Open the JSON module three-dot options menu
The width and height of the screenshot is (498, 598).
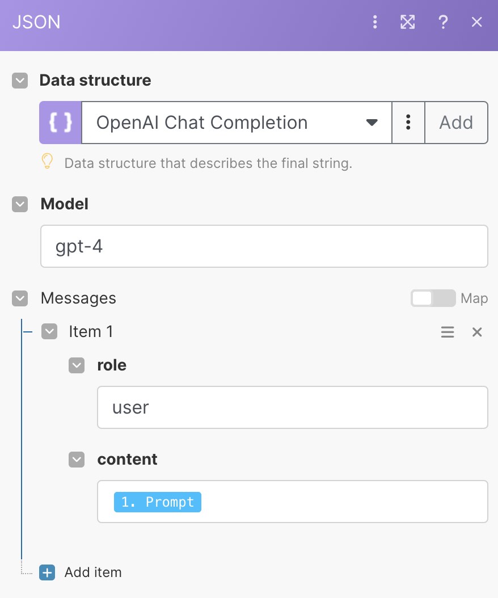375,22
